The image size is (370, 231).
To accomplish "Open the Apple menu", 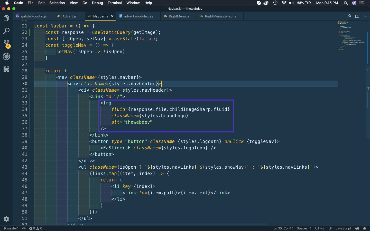I will pyautogui.click(x=7, y=3).
